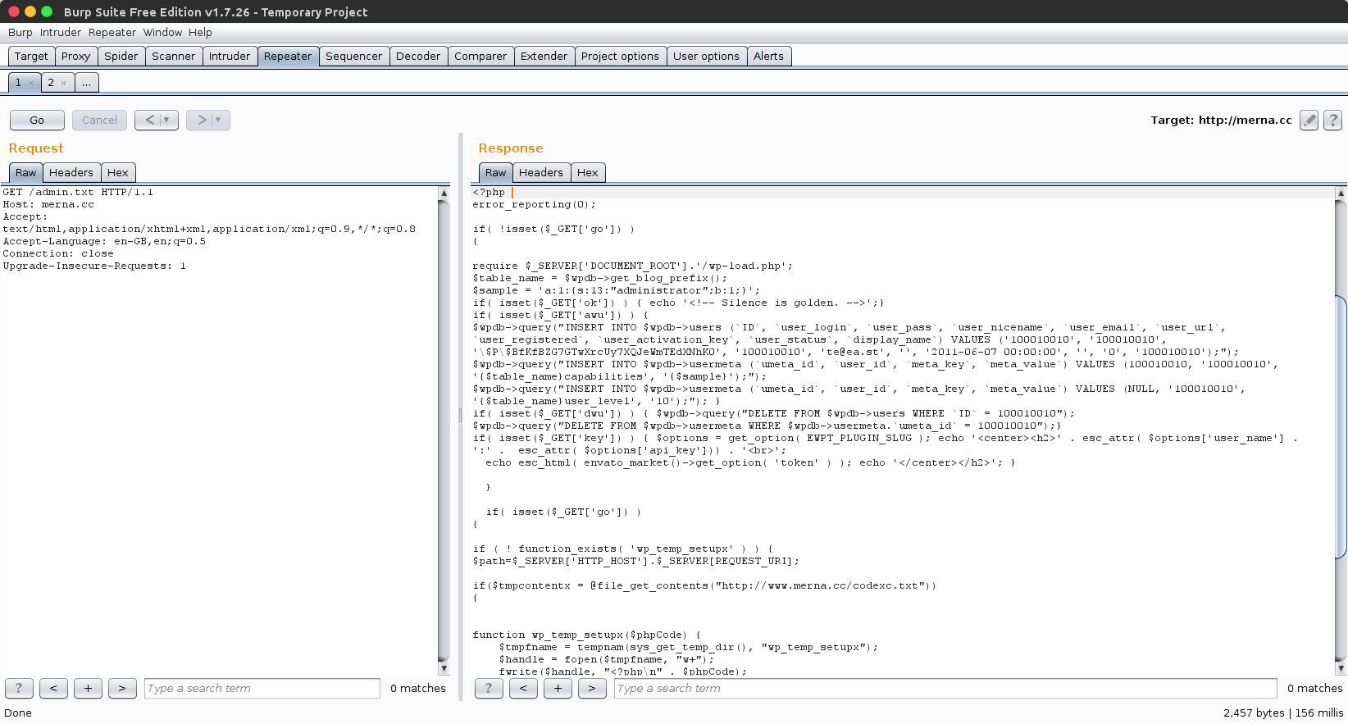
Task: Add a new Repeater tab via the ellipsis tab
Action: pos(86,83)
